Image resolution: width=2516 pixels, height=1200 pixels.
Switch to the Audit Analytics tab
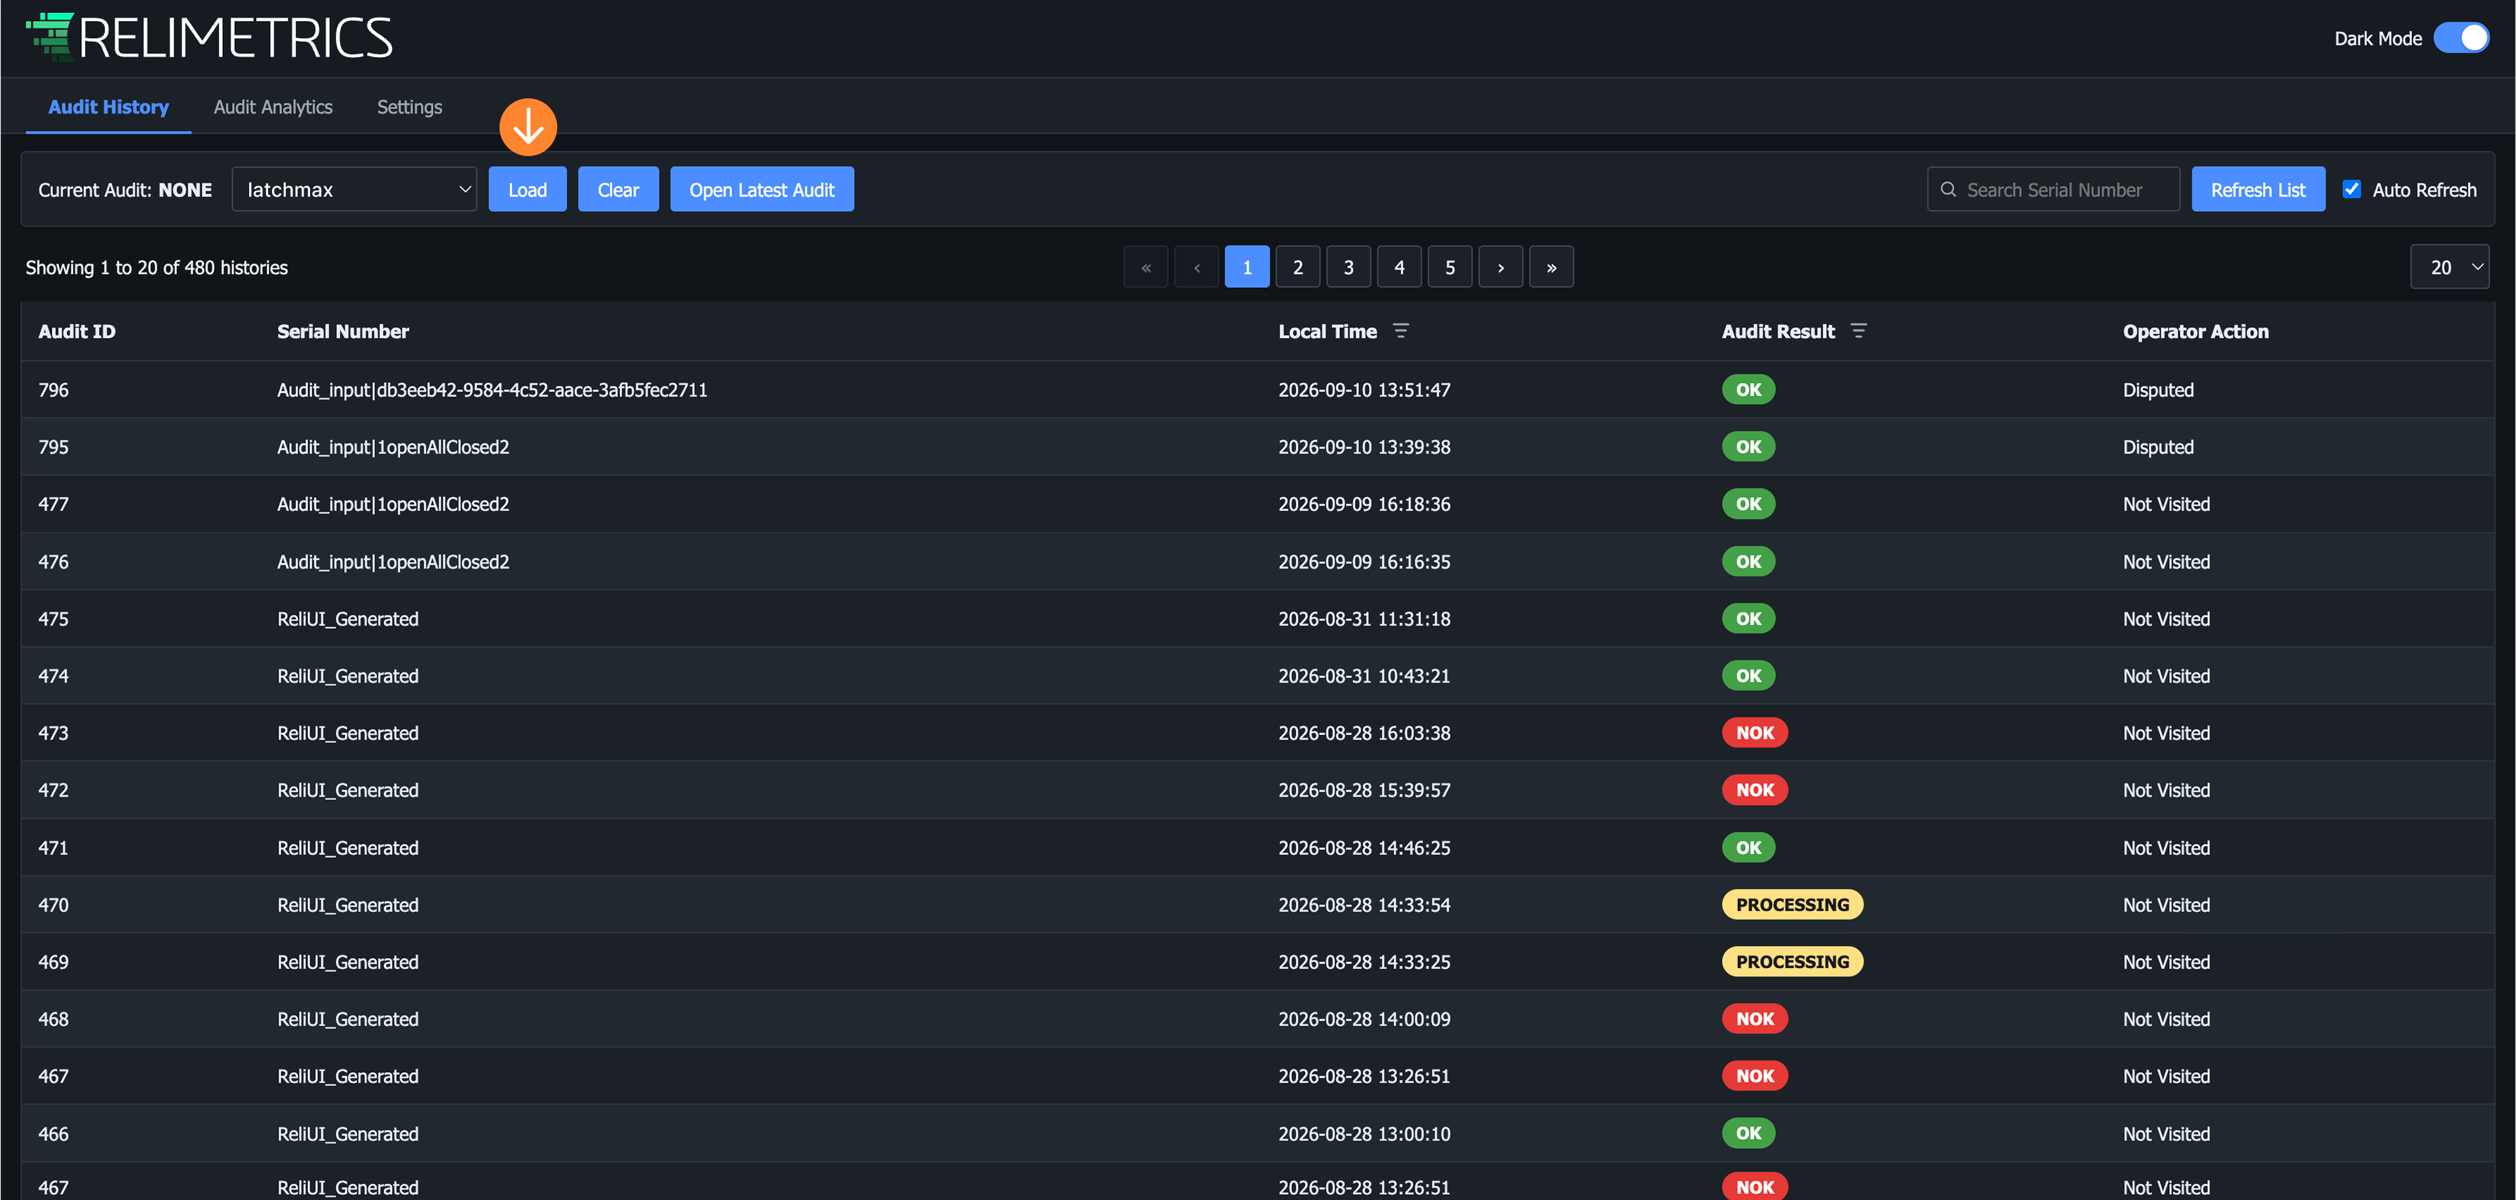273,108
